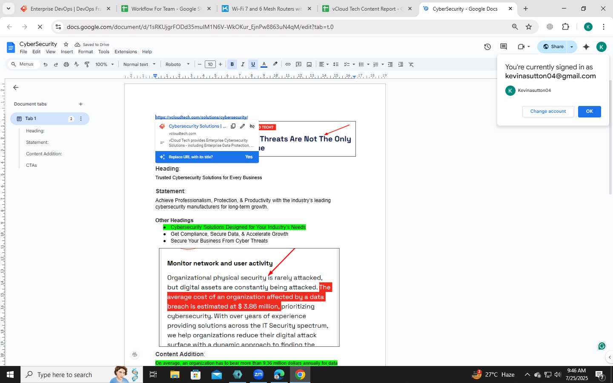
Task: Increase the font size
Action: point(220,64)
